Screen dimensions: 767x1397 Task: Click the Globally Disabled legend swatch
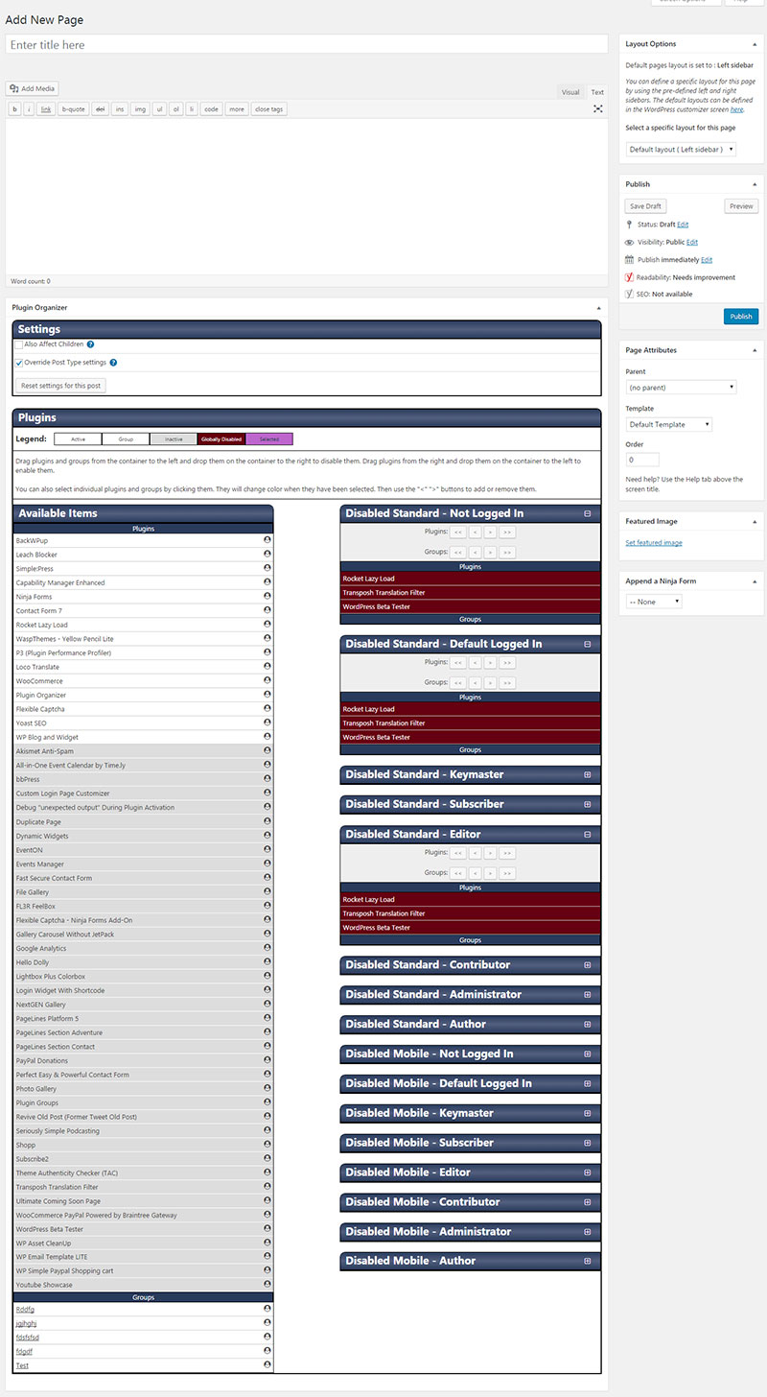tap(221, 438)
